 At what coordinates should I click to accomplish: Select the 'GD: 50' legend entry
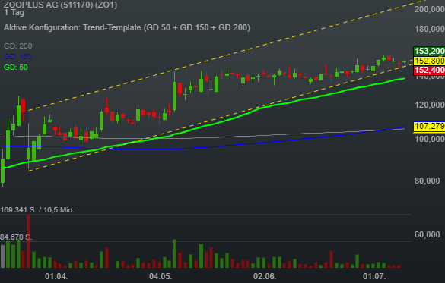click(x=16, y=68)
